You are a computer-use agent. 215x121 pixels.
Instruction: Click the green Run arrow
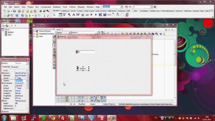30,16
